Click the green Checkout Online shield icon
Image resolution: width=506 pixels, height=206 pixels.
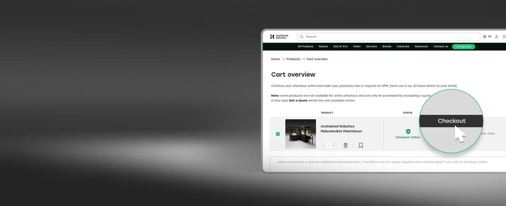(x=408, y=131)
